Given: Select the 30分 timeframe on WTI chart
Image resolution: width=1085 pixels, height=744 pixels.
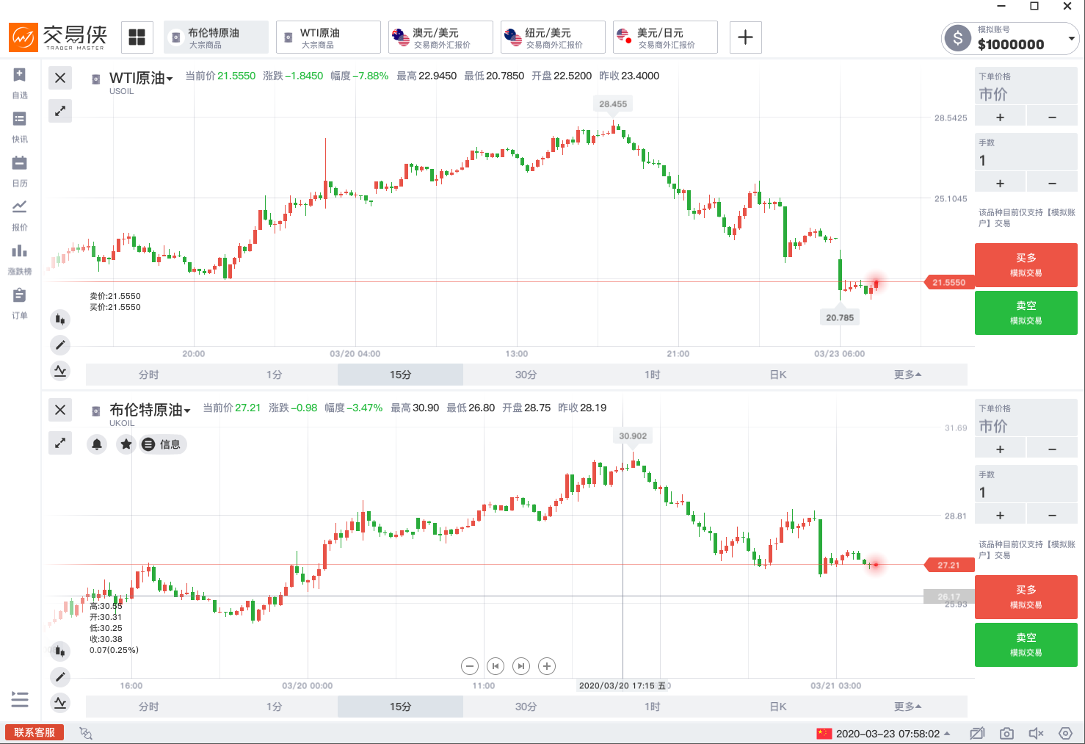Looking at the screenshot, I should [x=526, y=375].
